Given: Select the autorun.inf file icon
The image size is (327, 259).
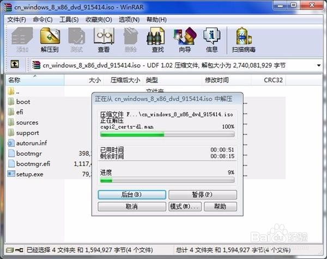Looking at the screenshot, I should 11,143.
